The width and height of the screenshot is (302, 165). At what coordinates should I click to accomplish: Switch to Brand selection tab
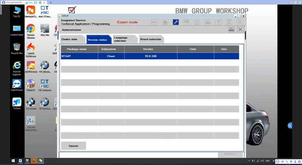click(x=150, y=39)
